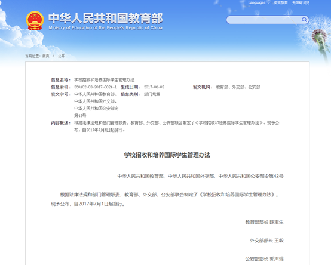This screenshot has height=265, width=331.
Task: Select the English subtitle Ministry of Education
Action: [106, 28]
